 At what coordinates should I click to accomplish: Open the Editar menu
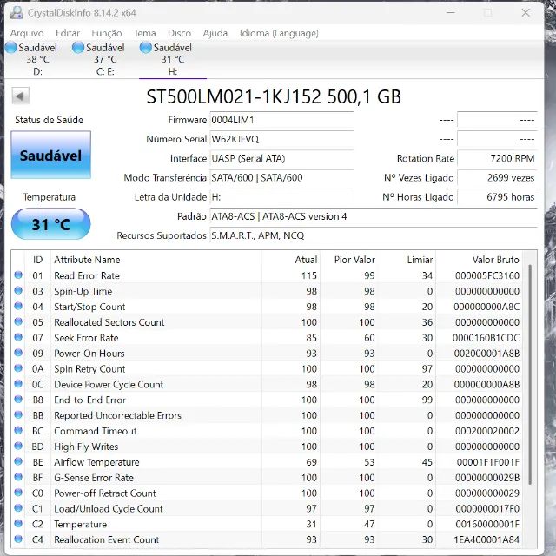(68, 33)
